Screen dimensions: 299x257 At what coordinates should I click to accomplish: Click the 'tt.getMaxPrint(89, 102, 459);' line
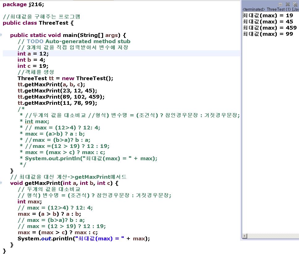pos(61,97)
